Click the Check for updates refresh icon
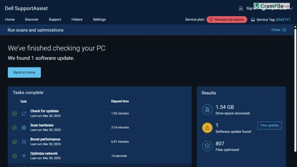This screenshot has width=297, height=167. point(24,113)
